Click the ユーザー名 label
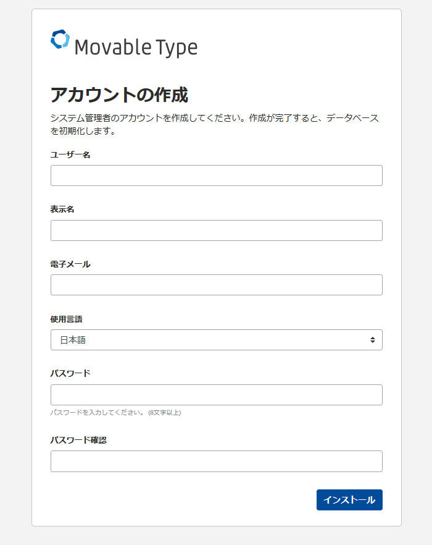The width and height of the screenshot is (432, 545). pyautogui.click(x=70, y=155)
